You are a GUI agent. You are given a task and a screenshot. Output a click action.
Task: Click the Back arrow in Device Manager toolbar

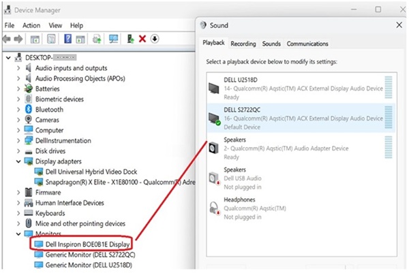(x=7, y=39)
